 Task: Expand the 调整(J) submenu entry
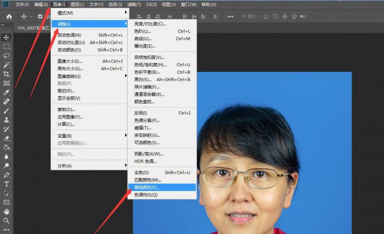90,24
